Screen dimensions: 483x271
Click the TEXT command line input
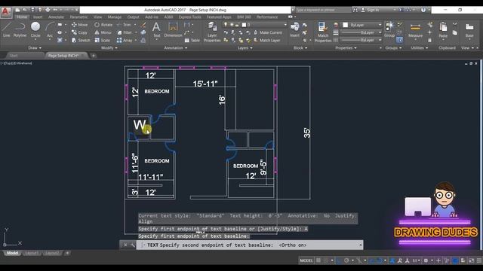pyautogui.click(x=250, y=245)
